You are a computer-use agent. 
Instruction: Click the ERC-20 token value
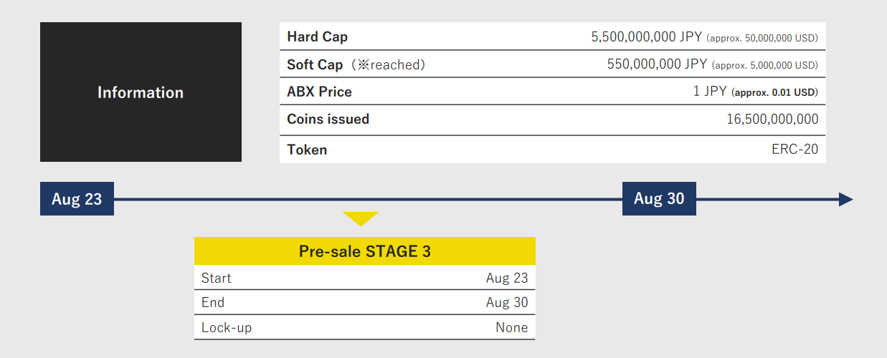[x=794, y=150]
